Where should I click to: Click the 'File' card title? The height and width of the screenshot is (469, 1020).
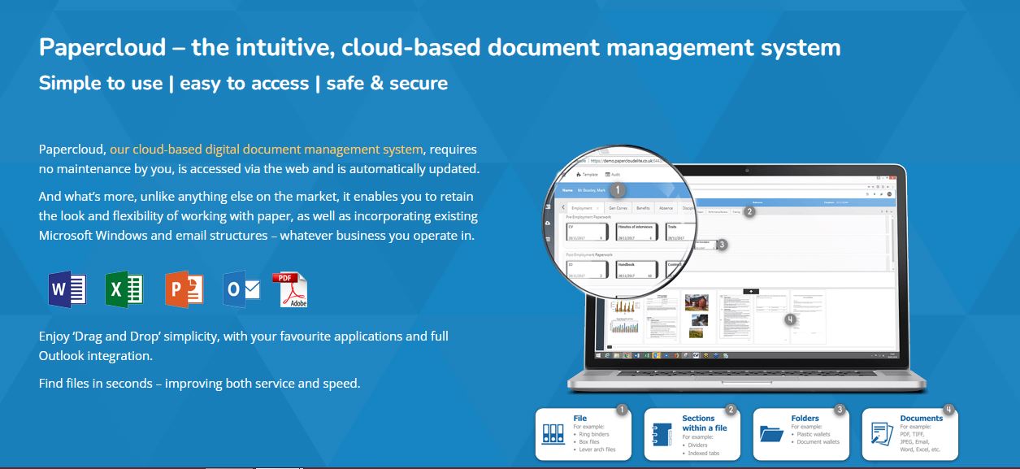click(579, 419)
